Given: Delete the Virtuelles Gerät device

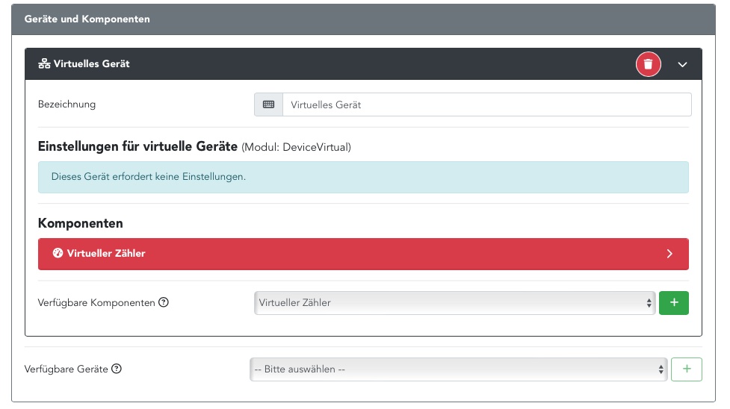Looking at the screenshot, I should pyautogui.click(x=648, y=64).
